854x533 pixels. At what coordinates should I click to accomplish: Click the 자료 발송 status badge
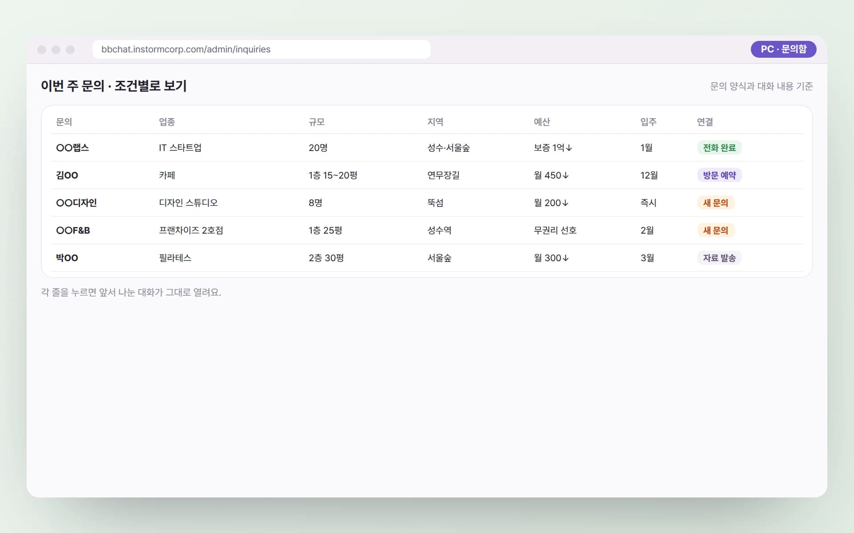[719, 258]
